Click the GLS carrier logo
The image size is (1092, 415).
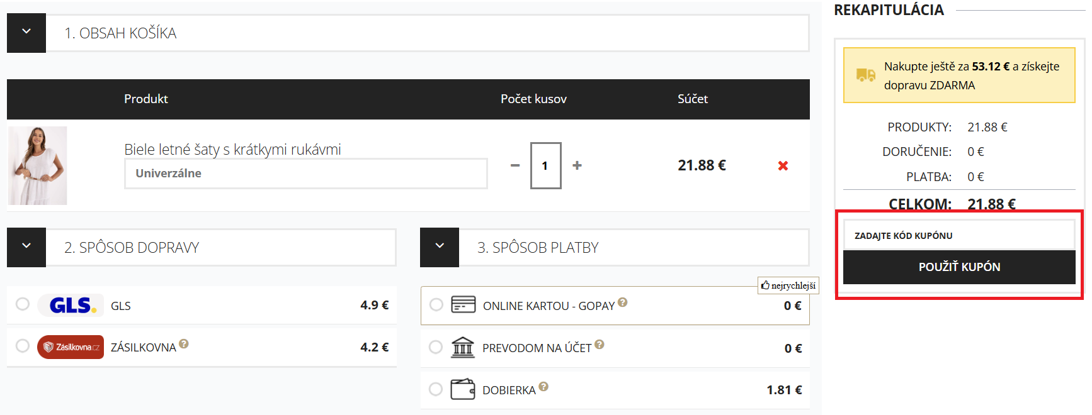(x=71, y=306)
